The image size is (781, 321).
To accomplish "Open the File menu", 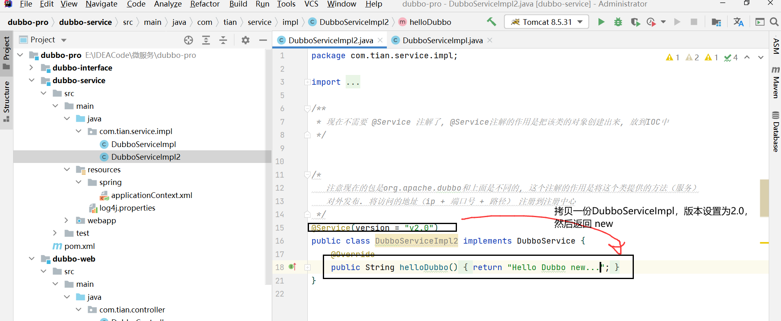I will tap(26, 4).
